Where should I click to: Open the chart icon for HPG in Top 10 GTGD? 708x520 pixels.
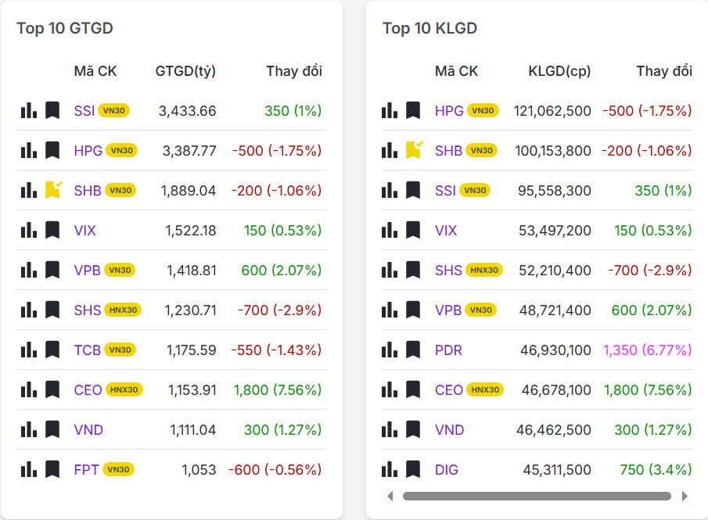click(x=29, y=150)
